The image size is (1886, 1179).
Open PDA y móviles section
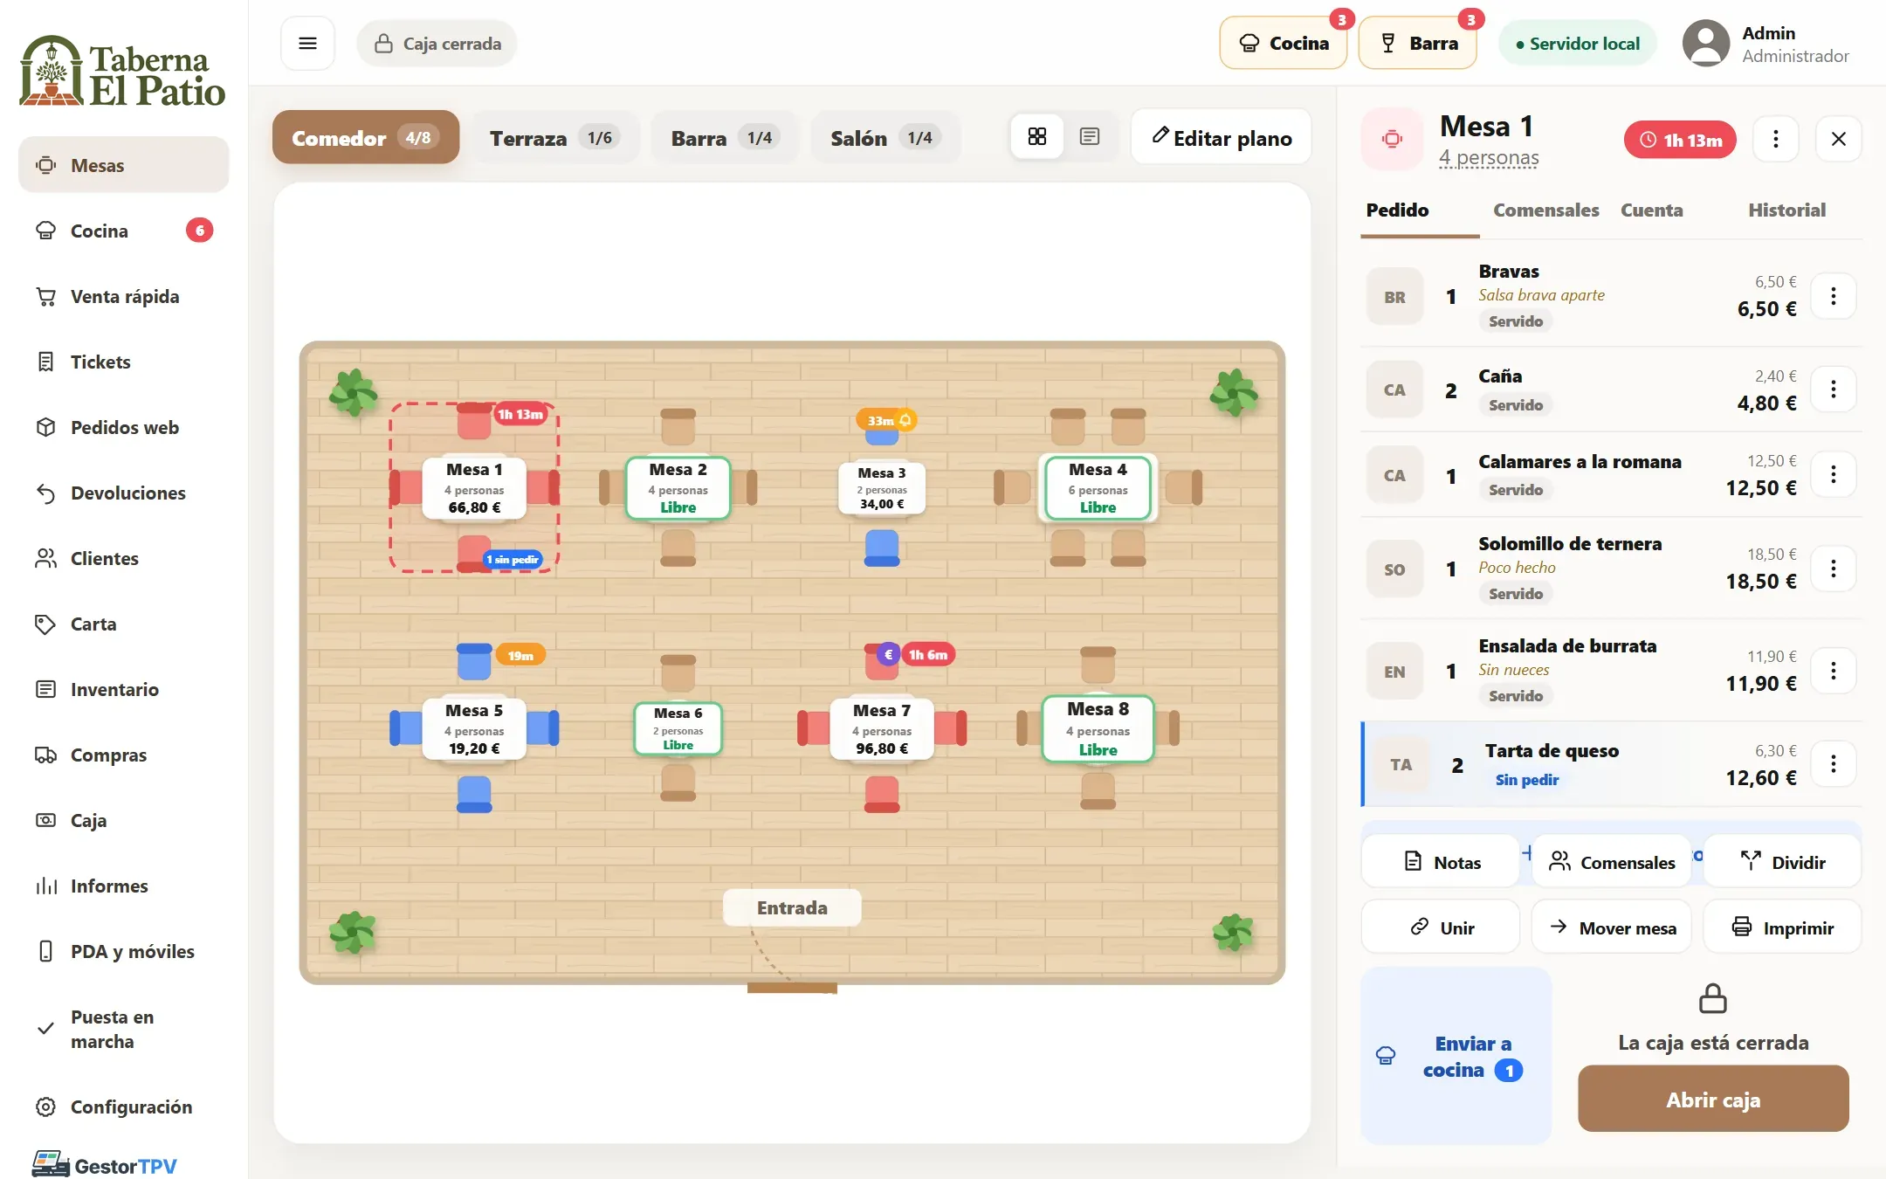pyautogui.click(x=124, y=951)
